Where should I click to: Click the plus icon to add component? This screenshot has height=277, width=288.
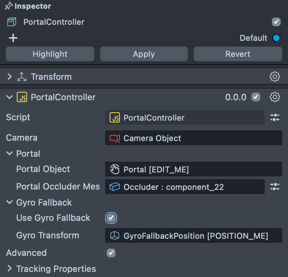[x=13, y=38]
